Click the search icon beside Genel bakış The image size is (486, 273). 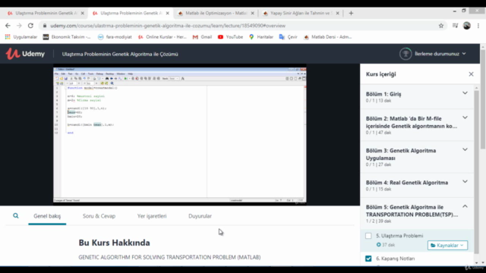[16, 215]
